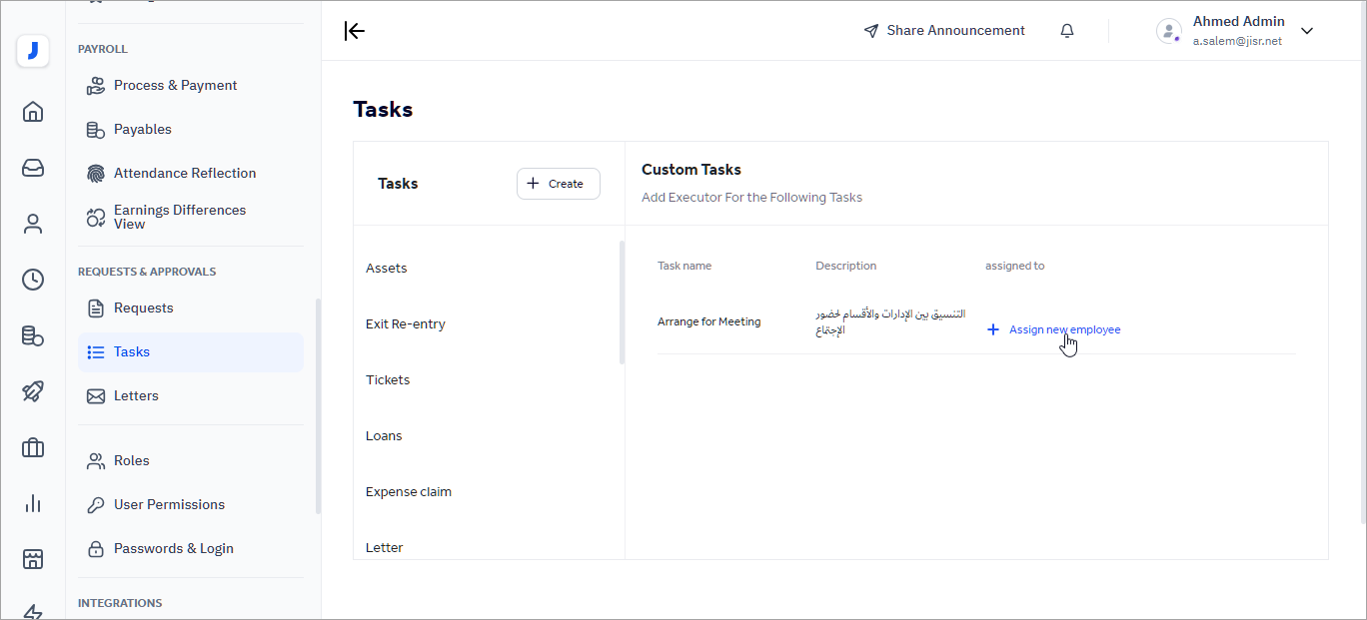This screenshot has height=620, width=1367.
Task: Select the briefcase icon in the sidebar rail
Action: click(x=33, y=447)
